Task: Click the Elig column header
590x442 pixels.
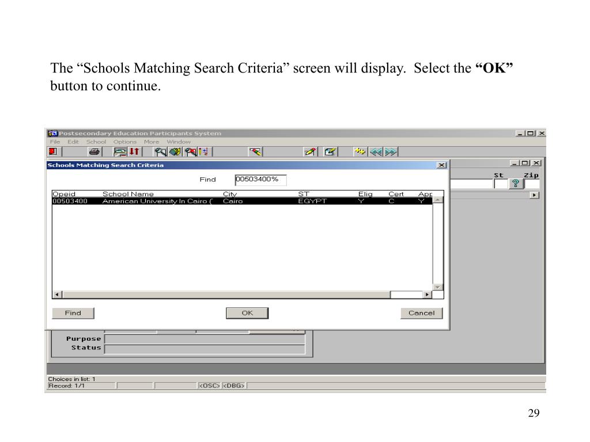Action: (x=365, y=194)
